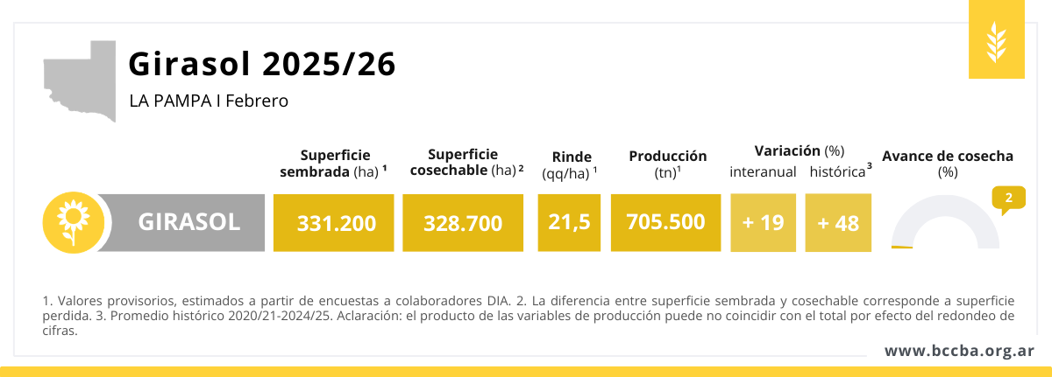Click the speech bubble showing 2
This screenshot has width=1052, height=377.
[1008, 199]
